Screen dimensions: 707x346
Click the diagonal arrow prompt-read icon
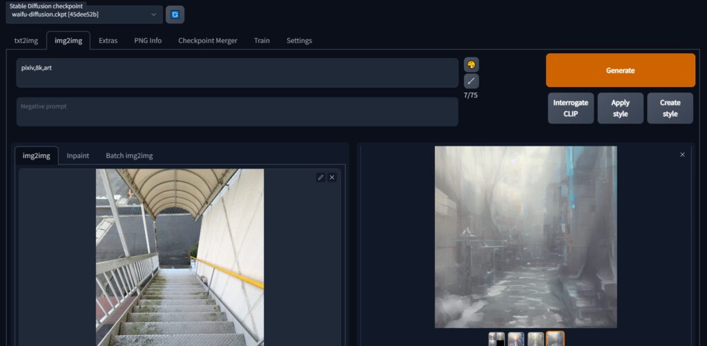pos(472,81)
